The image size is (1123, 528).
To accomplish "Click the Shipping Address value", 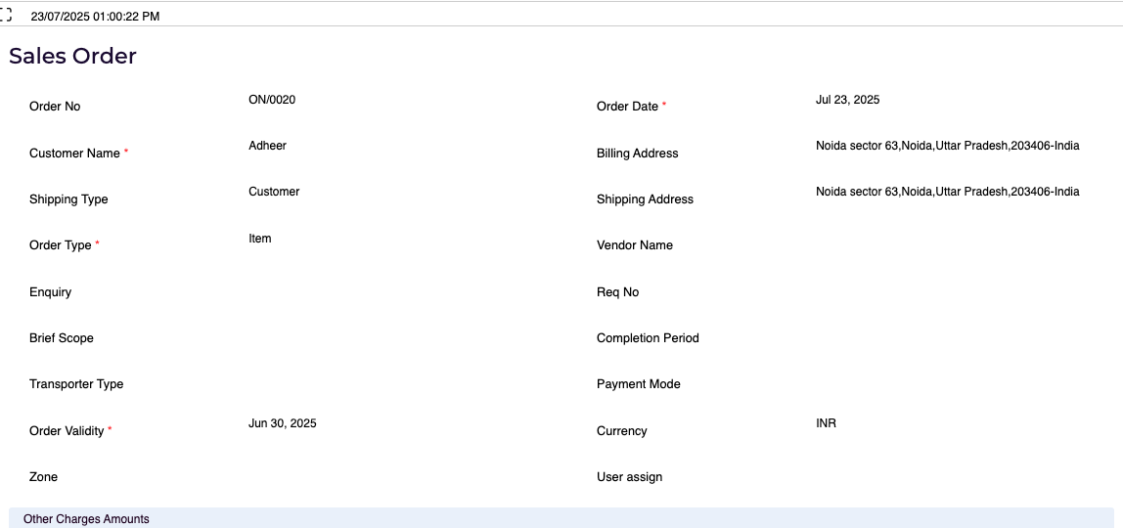I will pos(947,192).
